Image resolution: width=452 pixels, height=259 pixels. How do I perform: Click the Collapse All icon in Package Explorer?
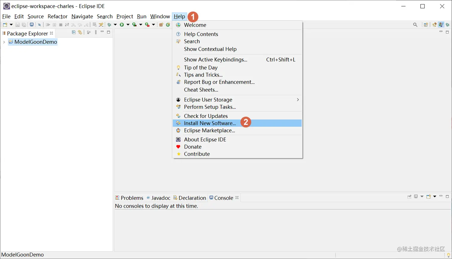click(74, 32)
